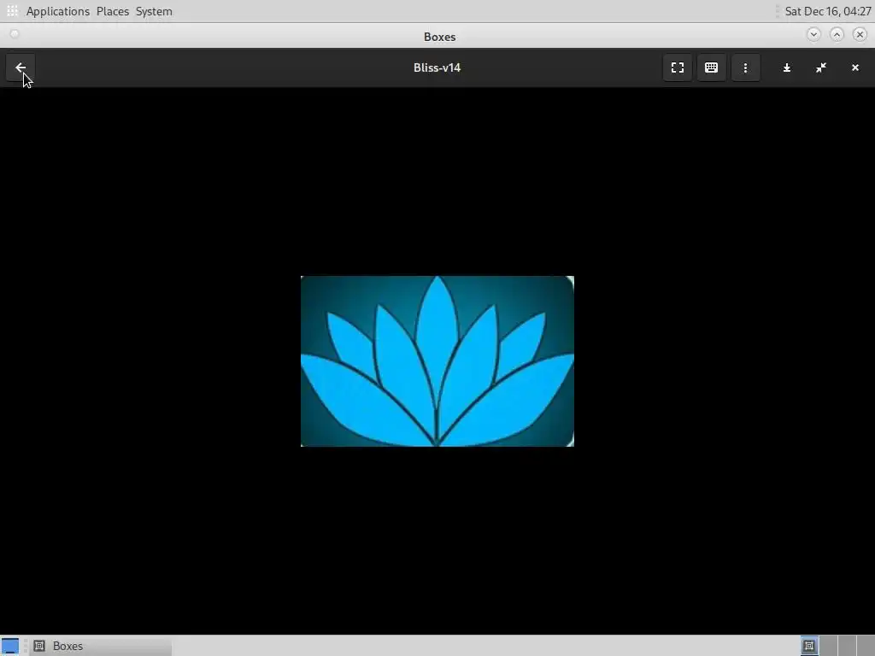Open the keyboard shortcuts sender icon
875x656 pixels.
[711, 67]
